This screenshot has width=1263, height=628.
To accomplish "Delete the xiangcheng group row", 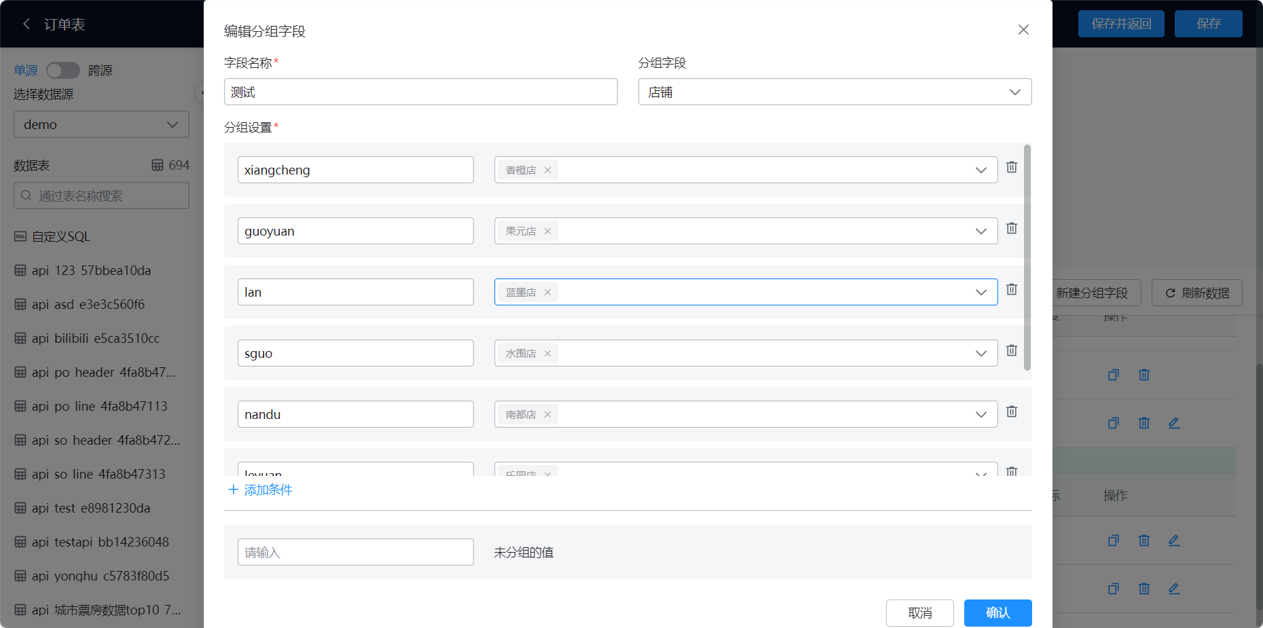I will [1012, 167].
